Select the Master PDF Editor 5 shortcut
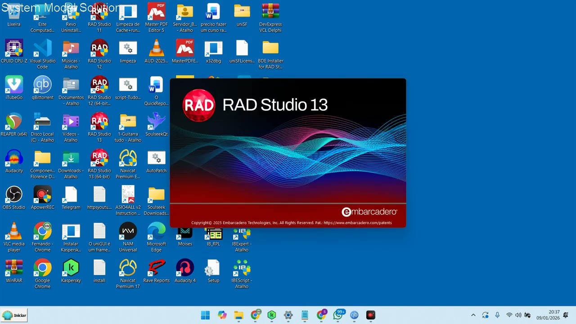 click(156, 18)
